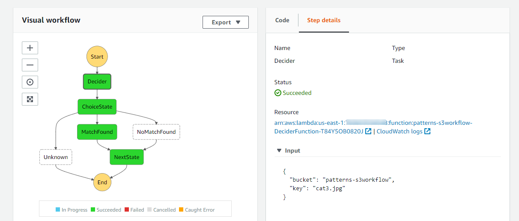Image resolution: width=519 pixels, height=221 pixels.
Task: Select the ChoiceState node
Action: pyautogui.click(x=97, y=106)
